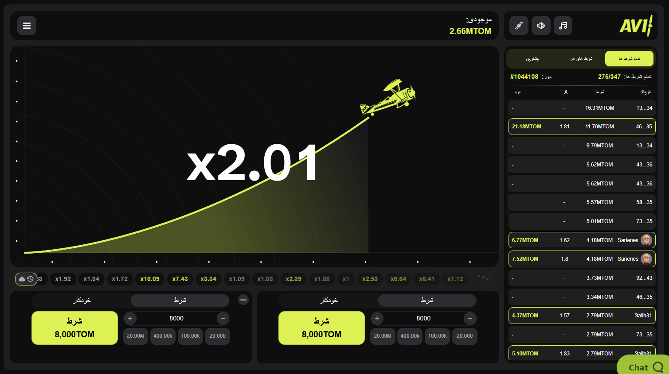The width and height of the screenshot is (669, 374).
Task: Click the three dots after the x7.12 pill
Action: tap(483, 278)
